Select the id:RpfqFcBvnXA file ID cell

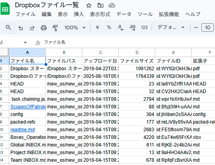[x=173, y=160]
